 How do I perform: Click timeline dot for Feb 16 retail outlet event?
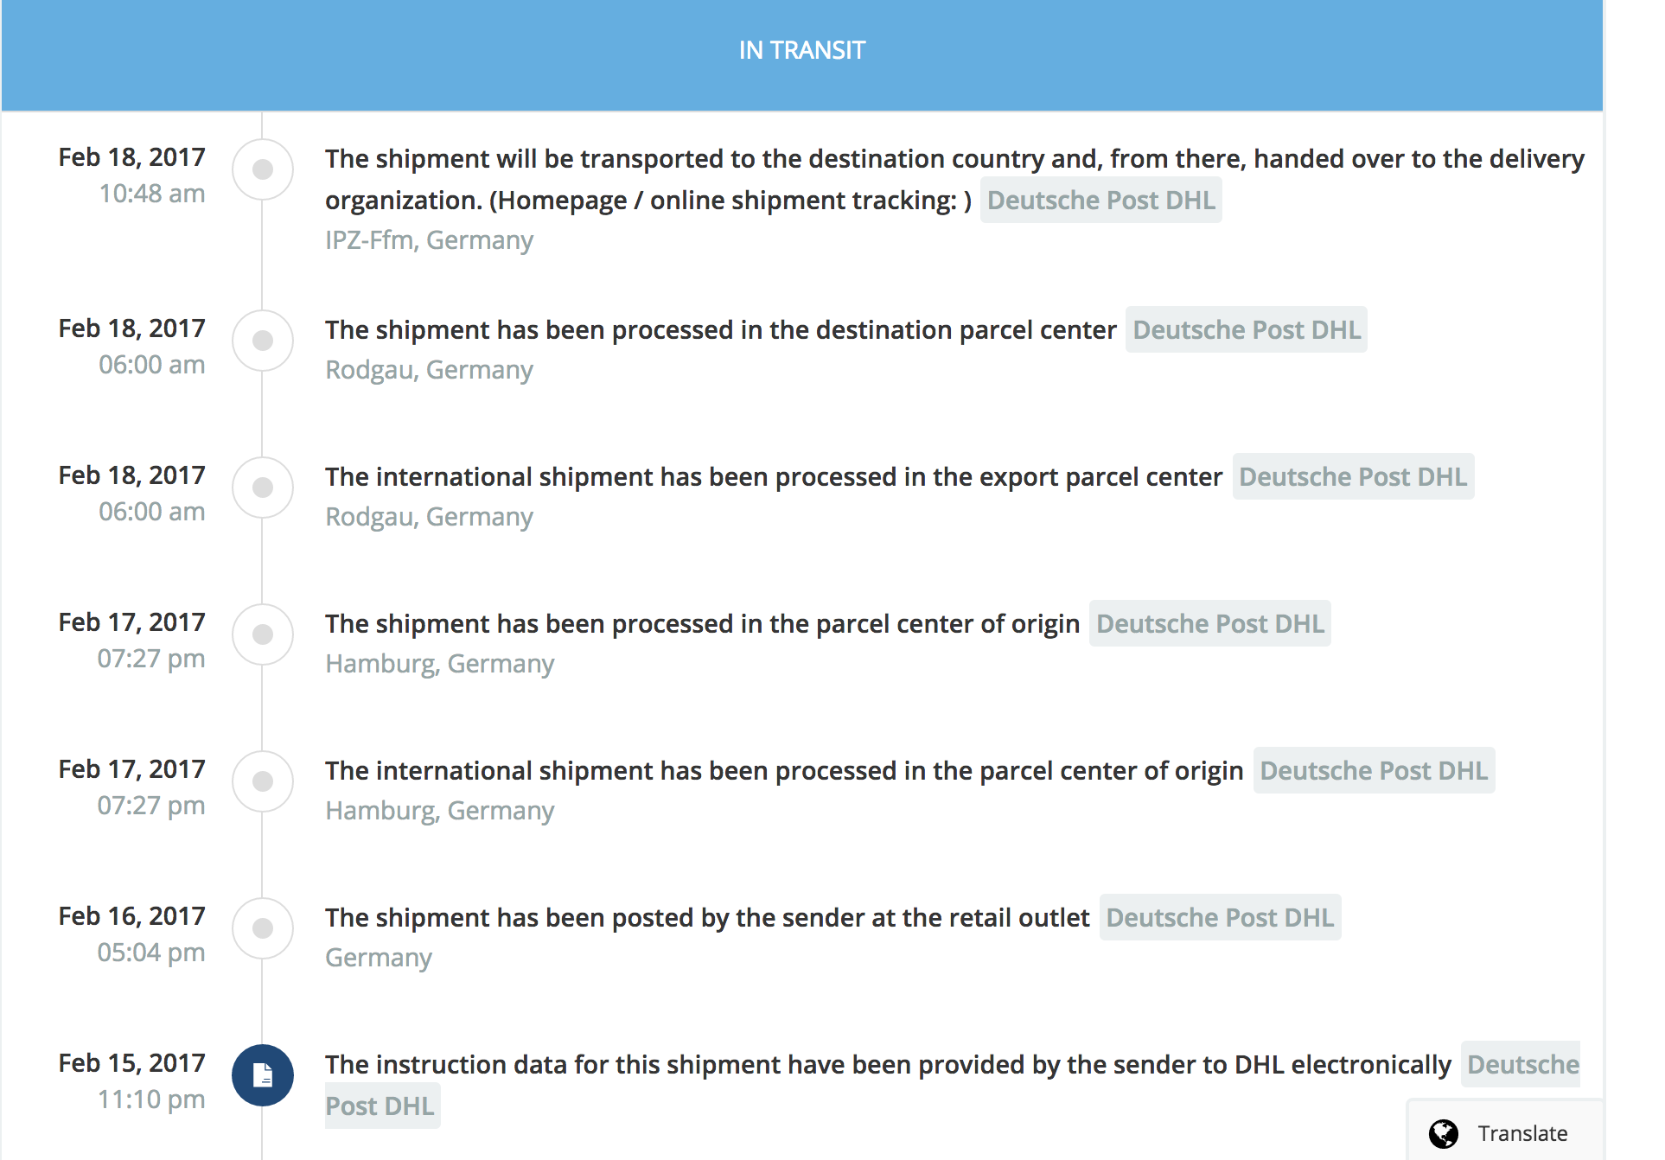coord(263,928)
